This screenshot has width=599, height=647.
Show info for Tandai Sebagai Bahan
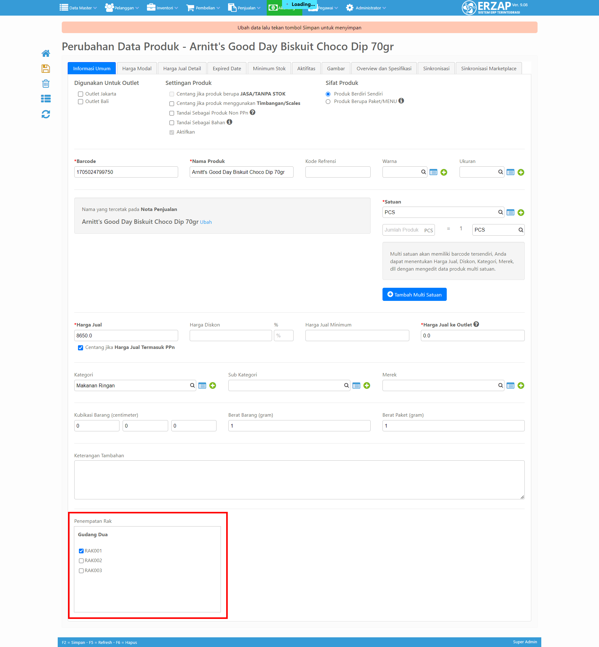click(230, 122)
